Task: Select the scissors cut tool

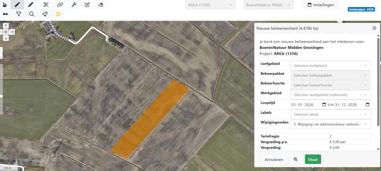Action: tap(46, 5)
